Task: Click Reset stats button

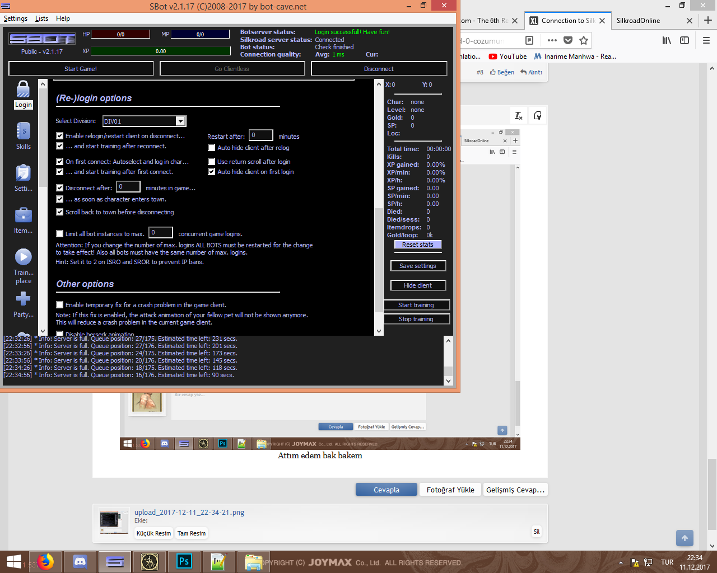Action: click(x=417, y=245)
